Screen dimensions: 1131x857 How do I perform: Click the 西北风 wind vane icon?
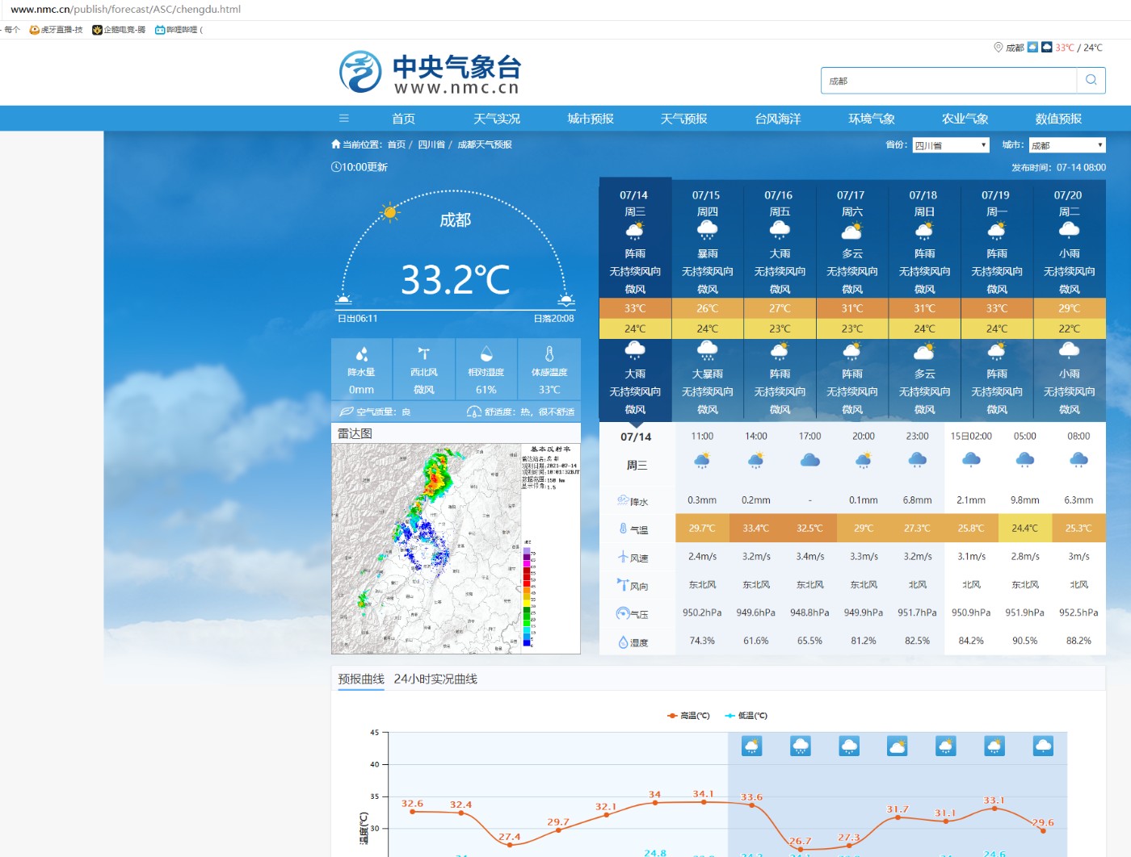(x=423, y=353)
